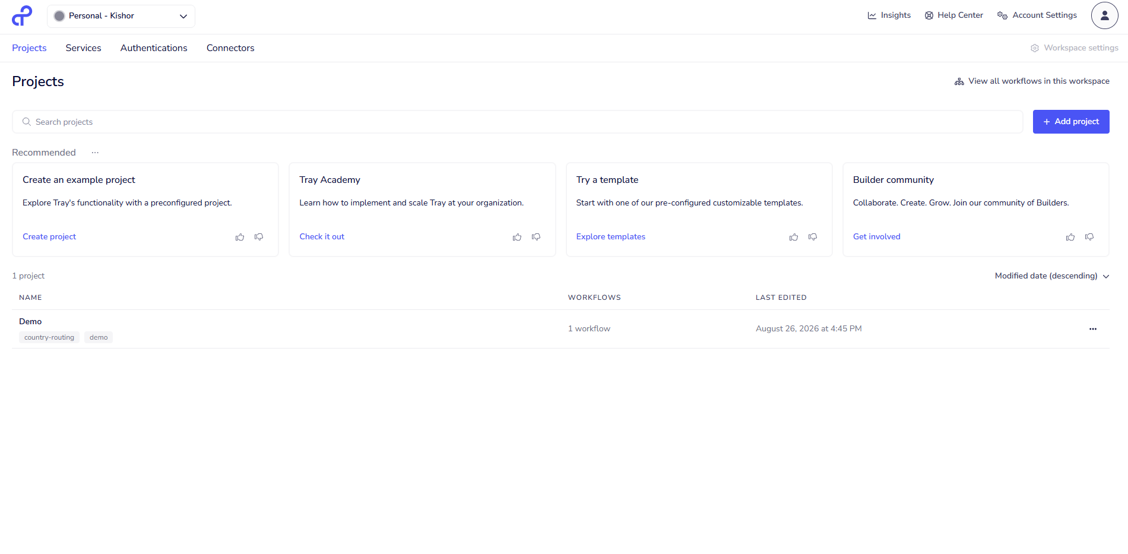
Task: Thumbs up the Try a template card
Action: click(x=794, y=237)
